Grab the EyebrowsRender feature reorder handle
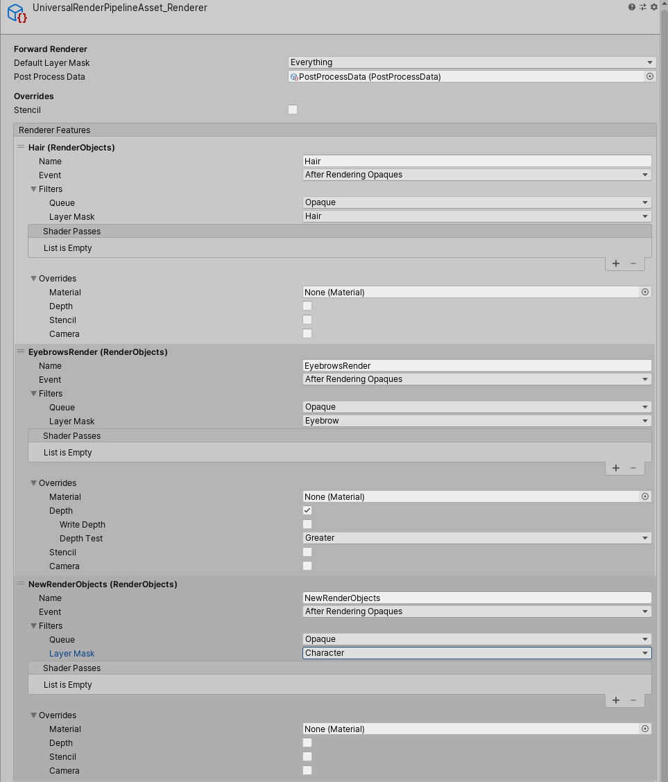 click(20, 351)
